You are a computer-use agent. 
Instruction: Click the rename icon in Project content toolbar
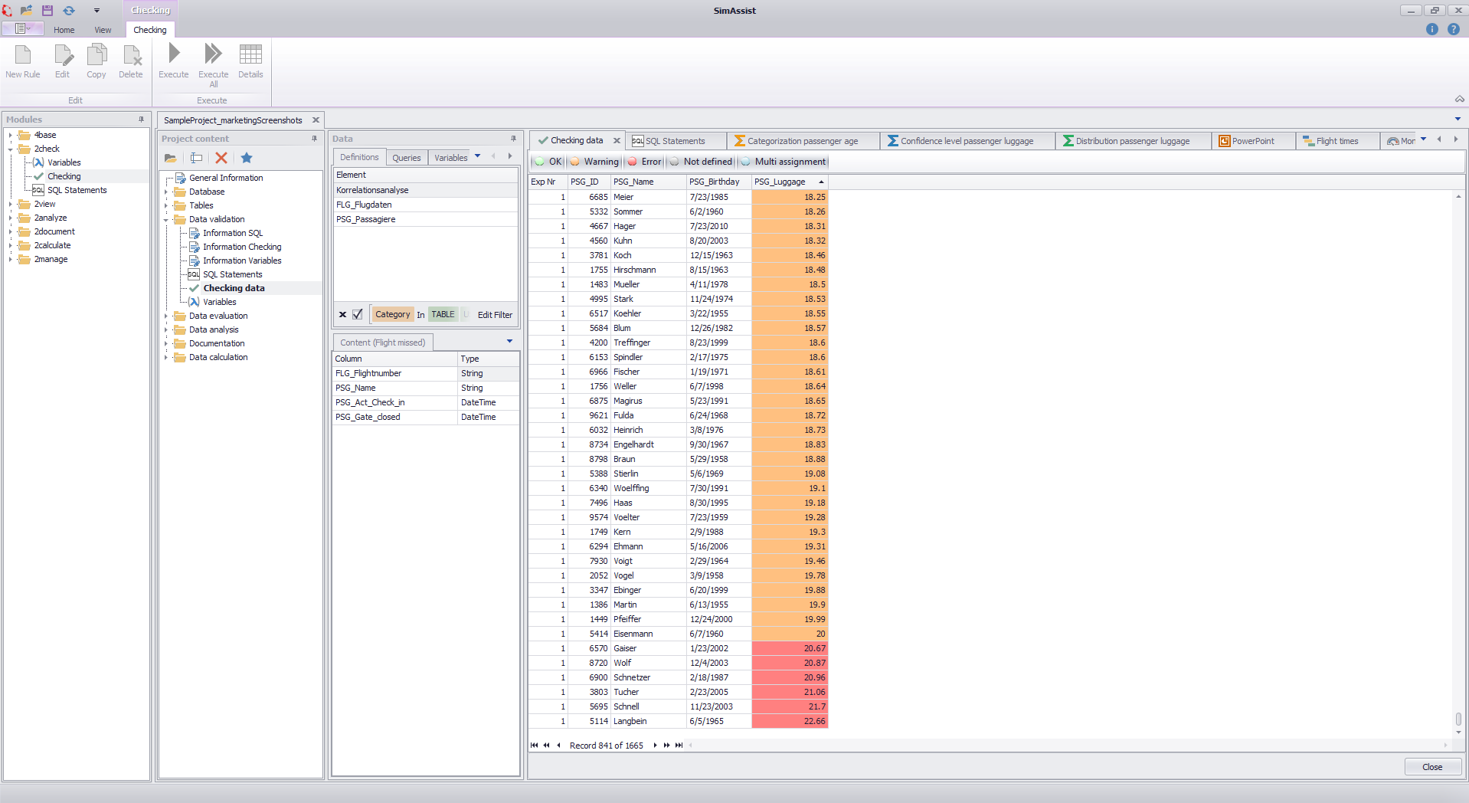click(x=196, y=158)
